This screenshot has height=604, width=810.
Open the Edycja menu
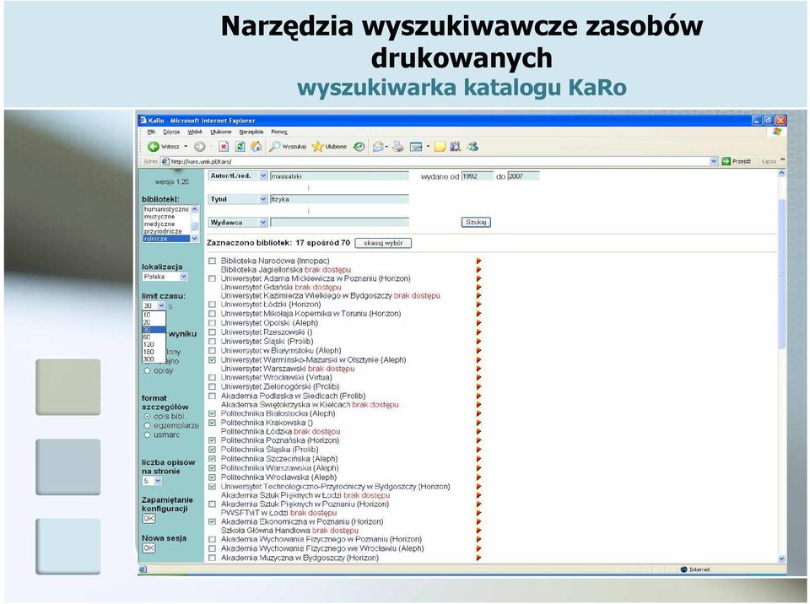[171, 132]
